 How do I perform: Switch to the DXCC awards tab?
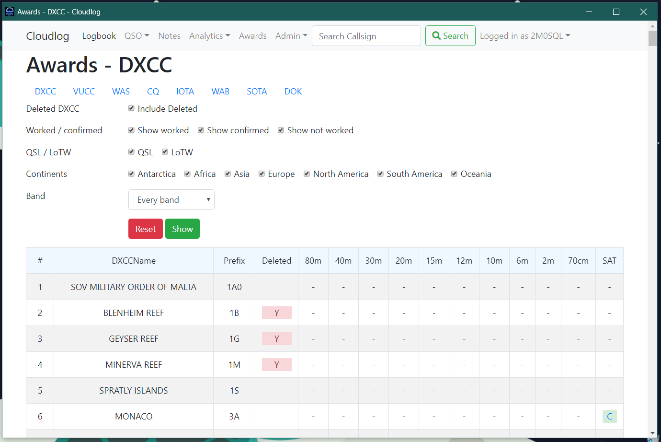46,92
